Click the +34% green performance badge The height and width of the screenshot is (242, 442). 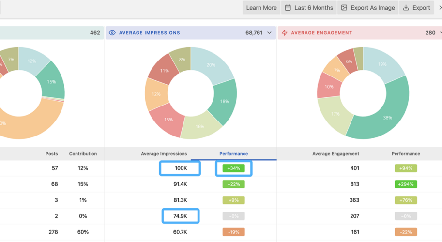(233, 168)
